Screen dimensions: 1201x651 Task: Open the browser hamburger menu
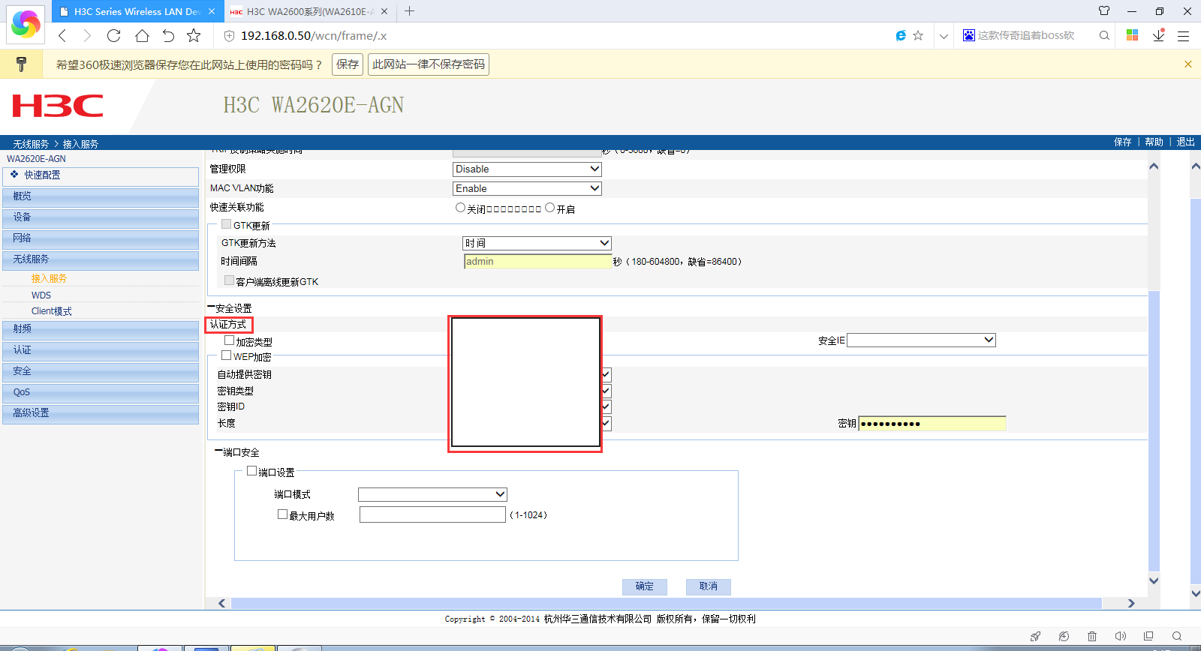[x=1184, y=36]
